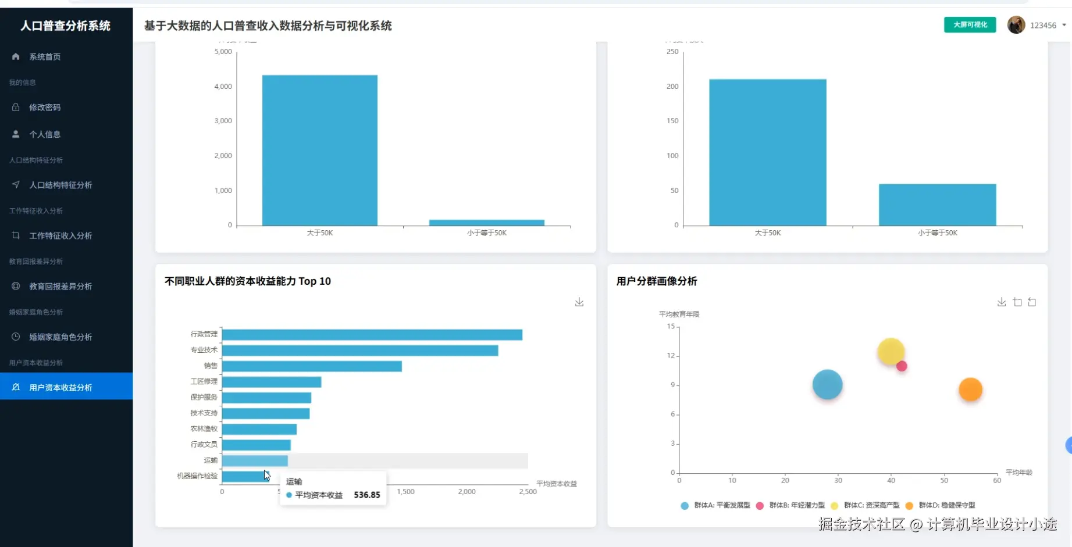Click the crop icon beside 工作特征收入分析
Screen dimensions: 1072x547
[16, 235]
